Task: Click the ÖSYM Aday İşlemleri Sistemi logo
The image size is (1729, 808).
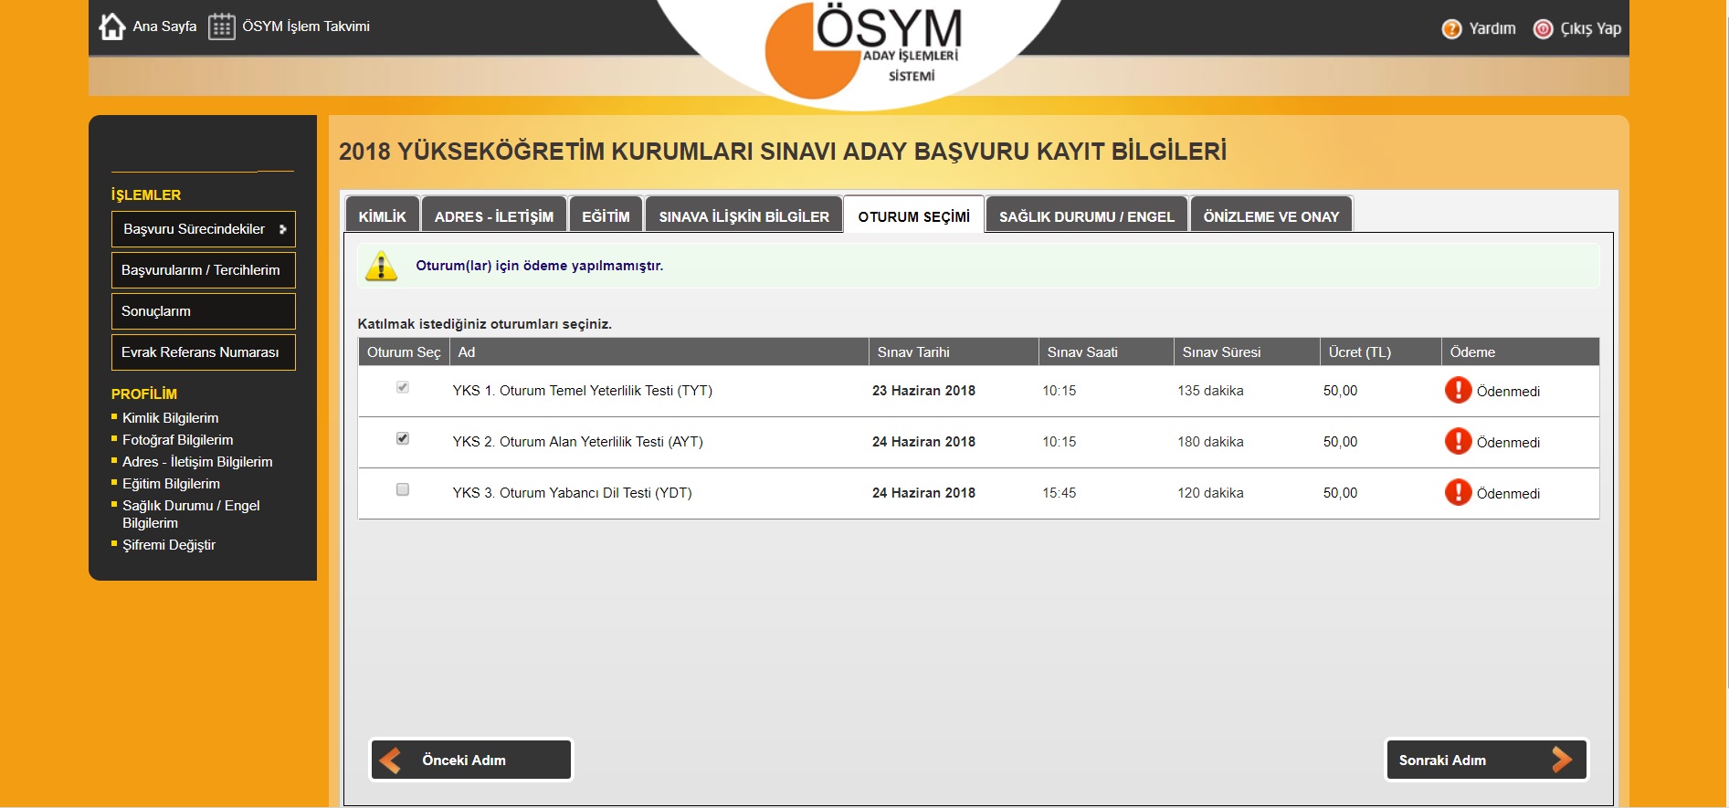Action: 863,50
